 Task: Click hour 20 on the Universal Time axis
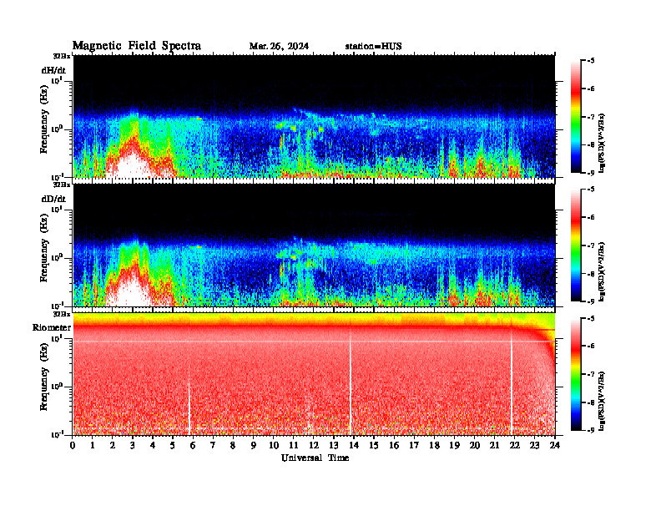pyautogui.click(x=474, y=445)
